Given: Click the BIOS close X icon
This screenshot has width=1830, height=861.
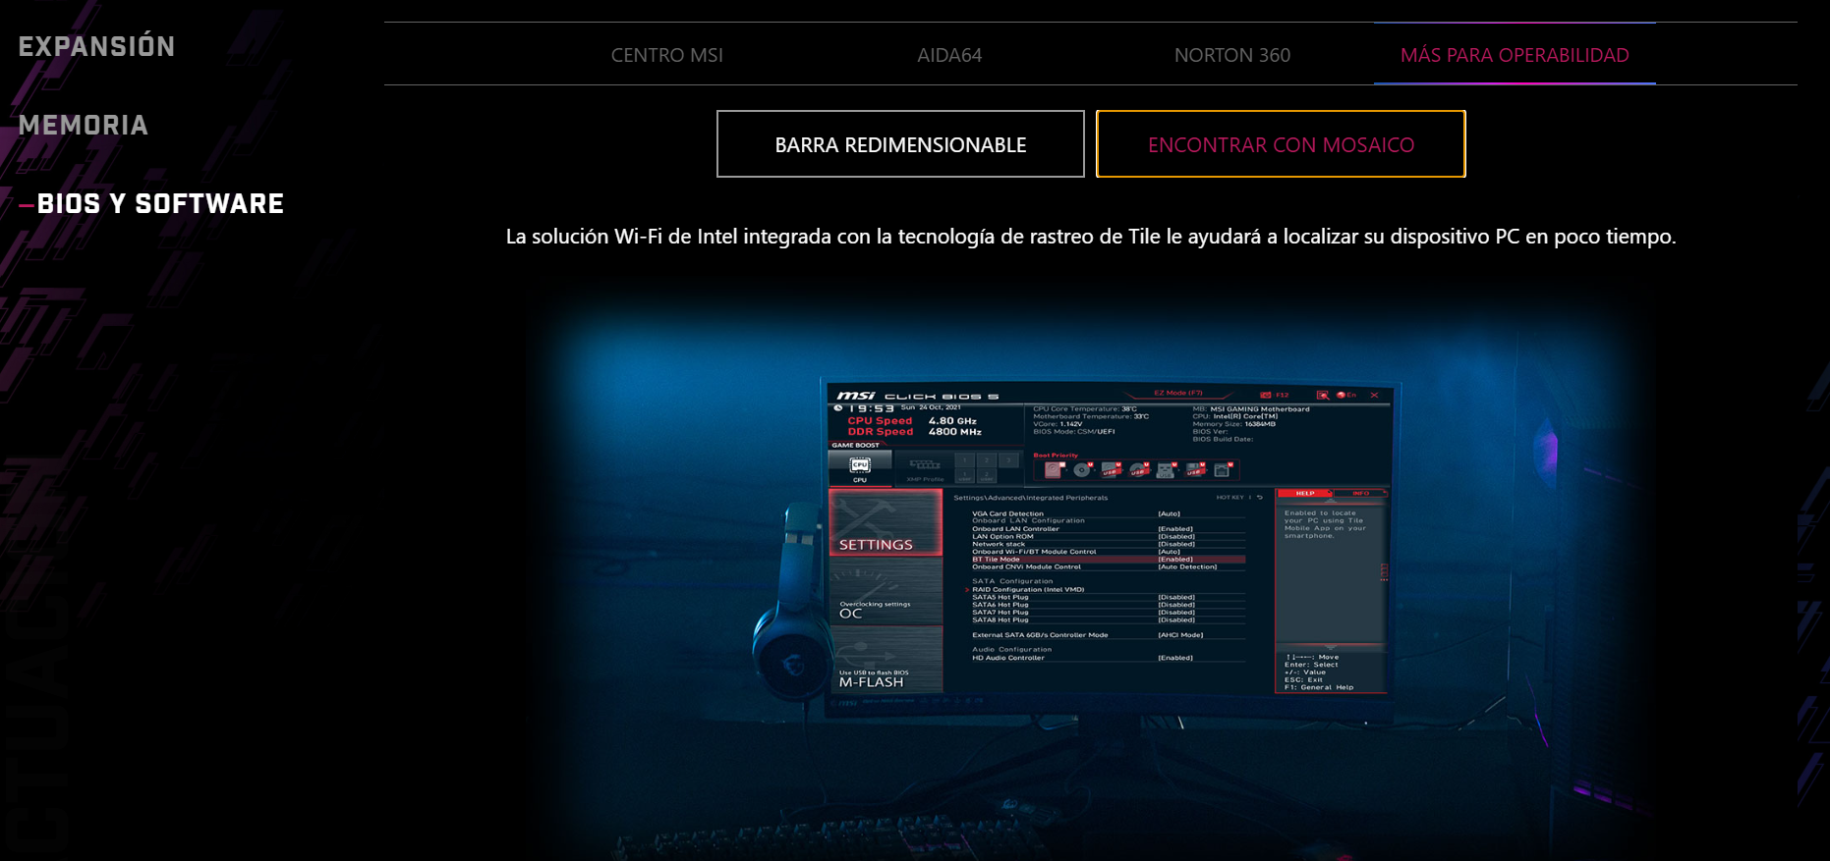Looking at the screenshot, I should point(1374,395).
